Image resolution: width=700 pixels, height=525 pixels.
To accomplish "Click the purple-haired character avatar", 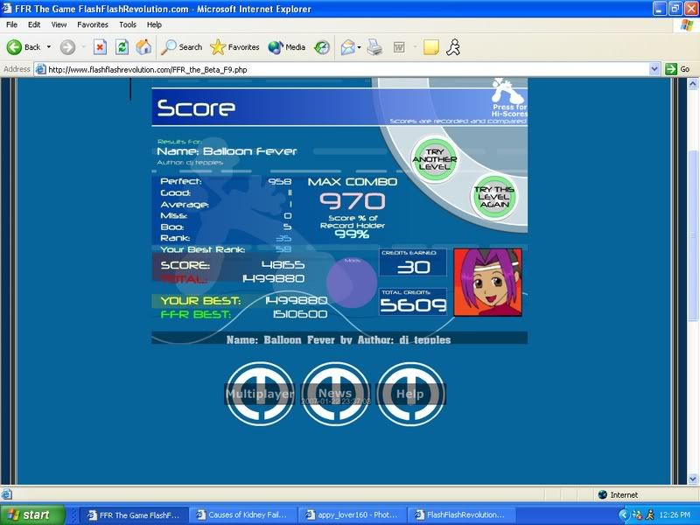I will pyautogui.click(x=487, y=282).
